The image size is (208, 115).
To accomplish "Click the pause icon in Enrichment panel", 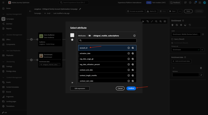I will 181,25.
